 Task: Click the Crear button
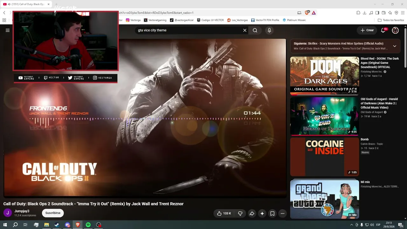(367, 30)
